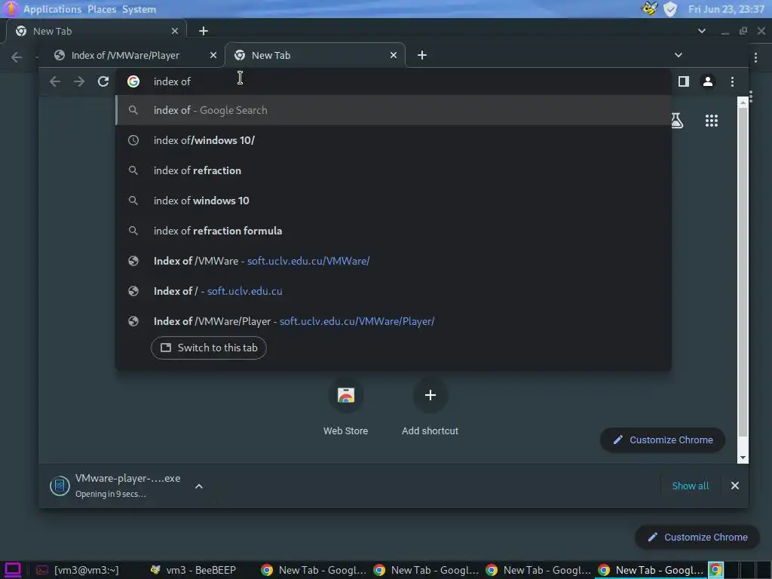Select 'index of/windows 10/' history suggestion
The image size is (772, 579).
(394, 140)
